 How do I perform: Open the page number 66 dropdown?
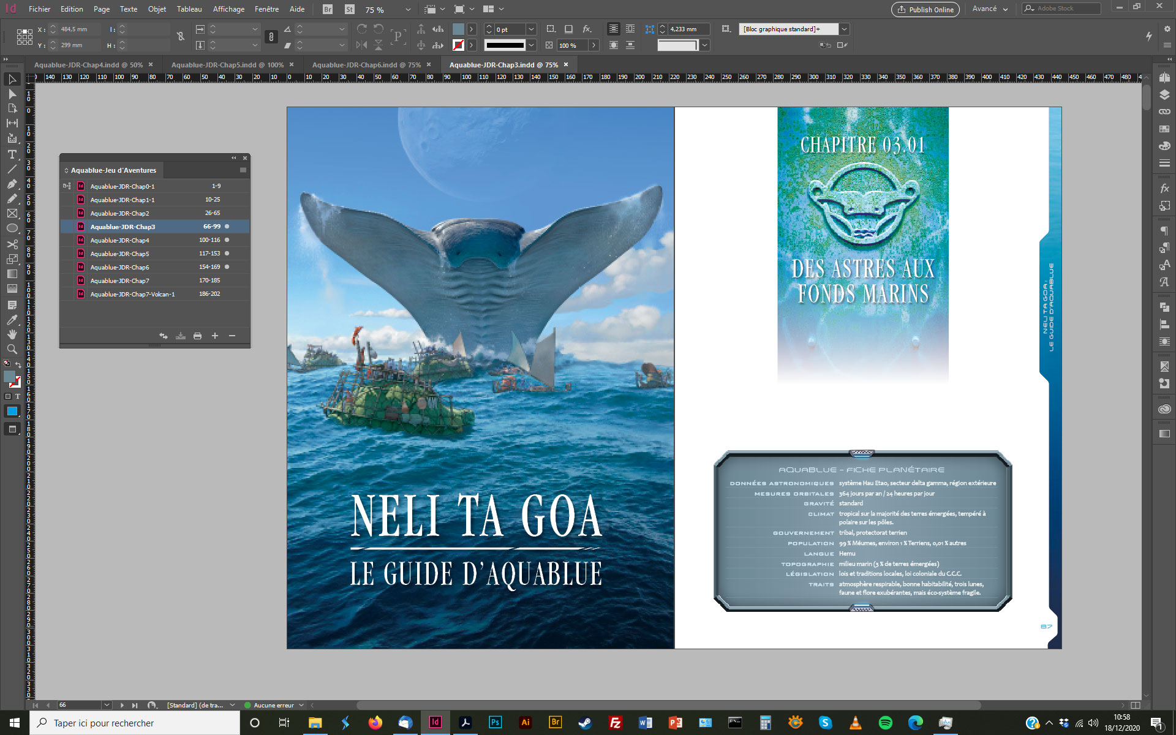point(107,705)
